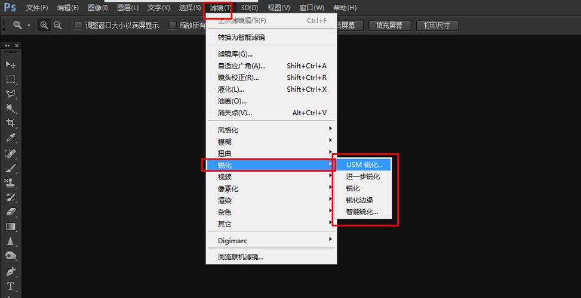The image size is (581, 298).
Task: Select 进一步锐化 in the submenu
Action: click(363, 176)
